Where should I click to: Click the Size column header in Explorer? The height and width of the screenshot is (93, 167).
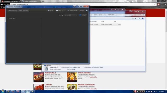[x=115, y=21]
